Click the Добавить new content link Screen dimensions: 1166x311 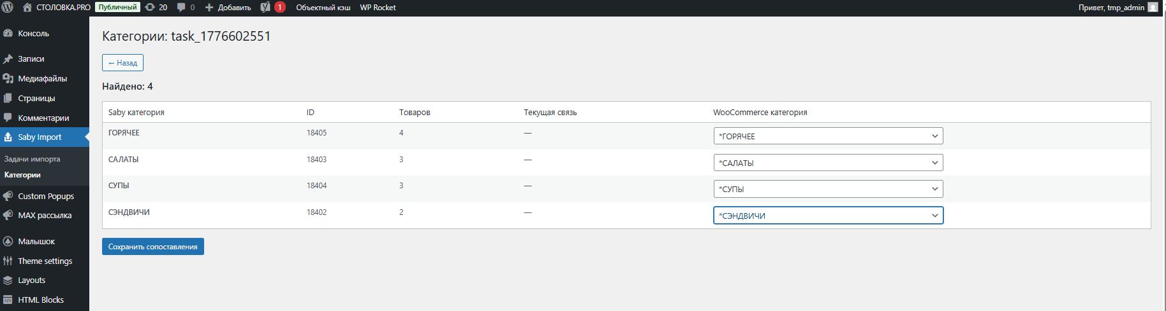pyautogui.click(x=228, y=8)
